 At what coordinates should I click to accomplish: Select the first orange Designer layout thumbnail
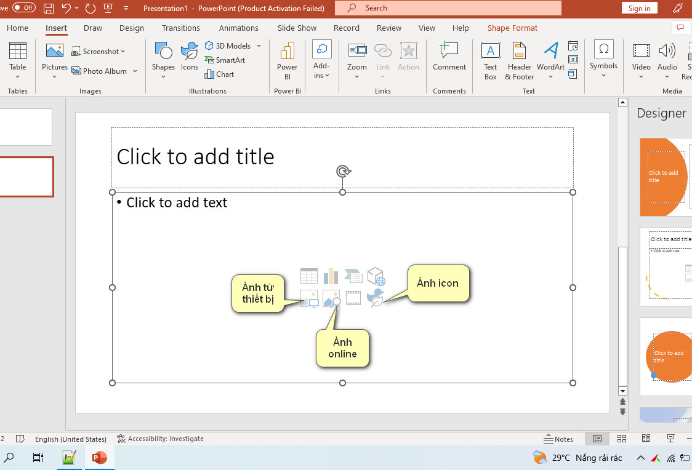tap(666, 177)
